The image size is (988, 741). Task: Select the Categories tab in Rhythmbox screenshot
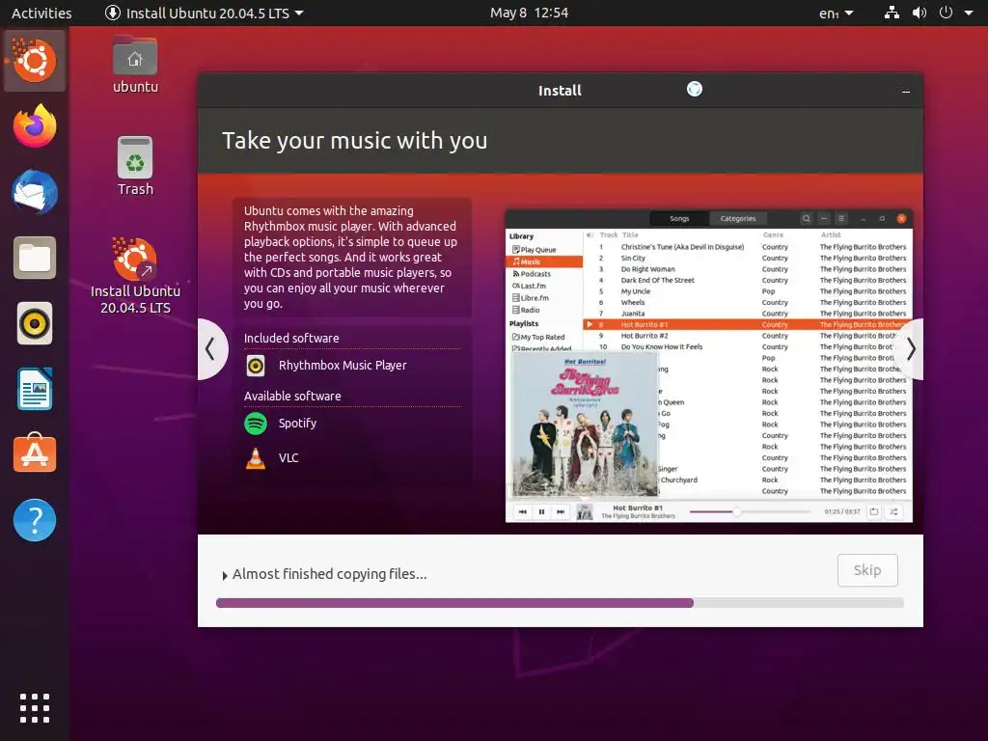click(738, 219)
